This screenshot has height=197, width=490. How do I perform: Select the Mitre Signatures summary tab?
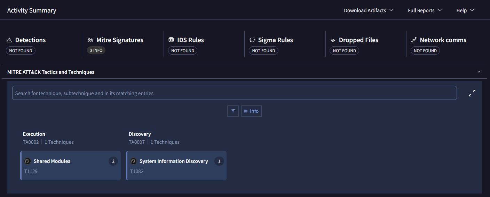click(x=119, y=40)
